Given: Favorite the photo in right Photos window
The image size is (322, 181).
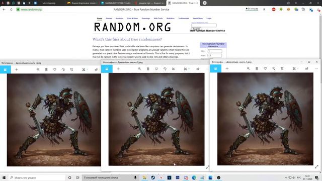Looking at the screenshot, I should pyautogui.click(x=265, y=68).
